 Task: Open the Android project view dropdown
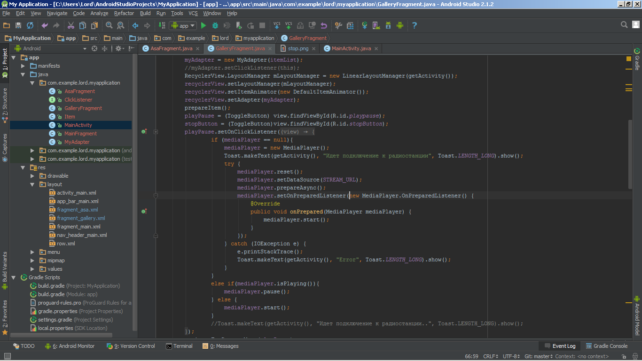point(51,48)
